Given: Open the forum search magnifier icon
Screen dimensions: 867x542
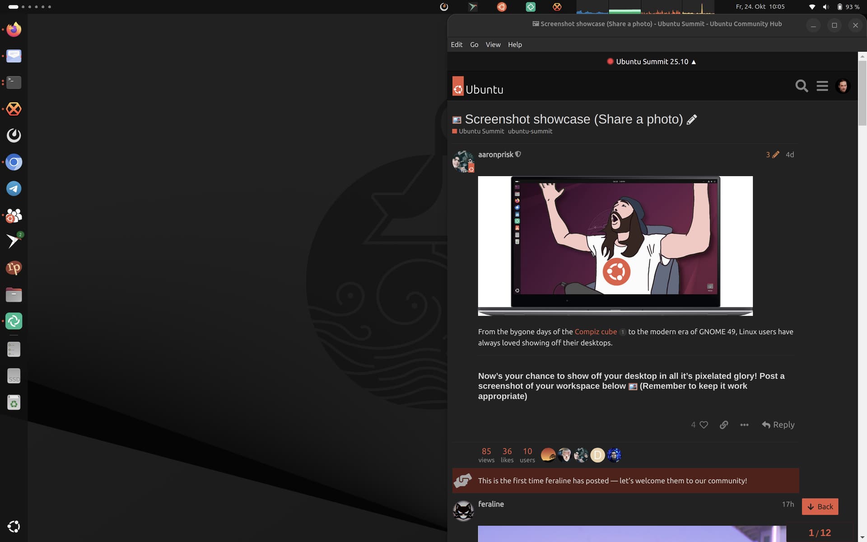Looking at the screenshot, I should pyautogui.click(x=802, y=86).
